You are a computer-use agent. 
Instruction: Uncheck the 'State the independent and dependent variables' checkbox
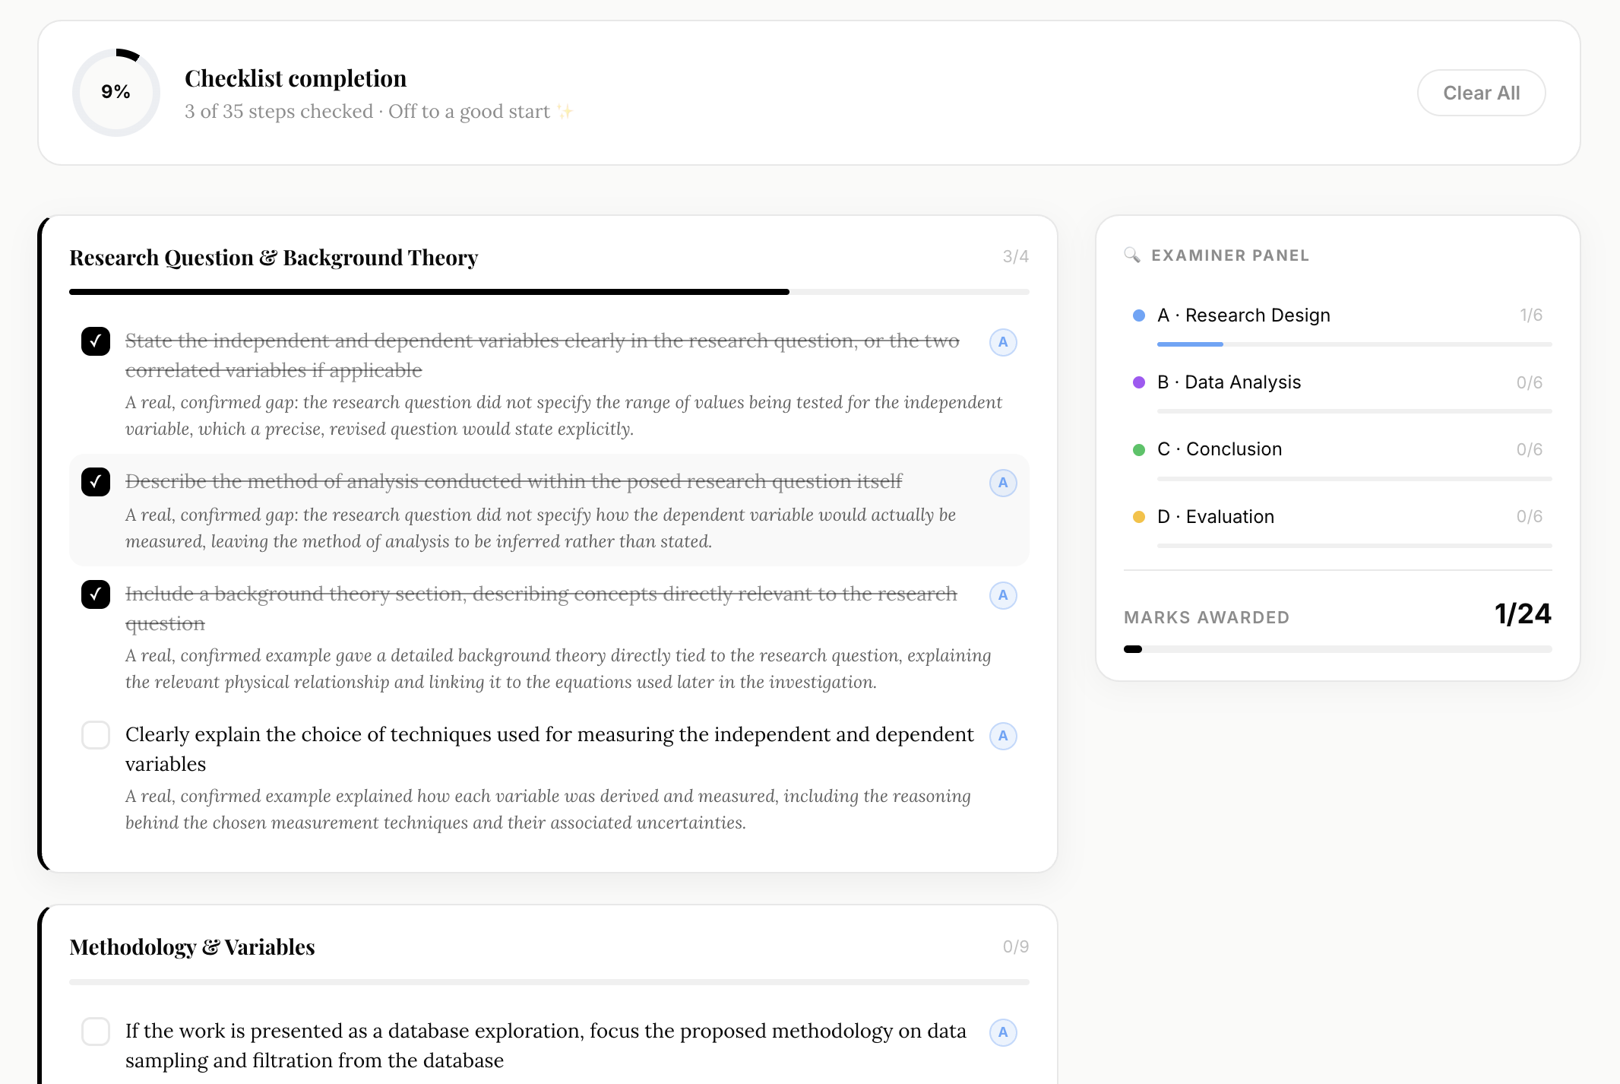click(x=96, y=341)
